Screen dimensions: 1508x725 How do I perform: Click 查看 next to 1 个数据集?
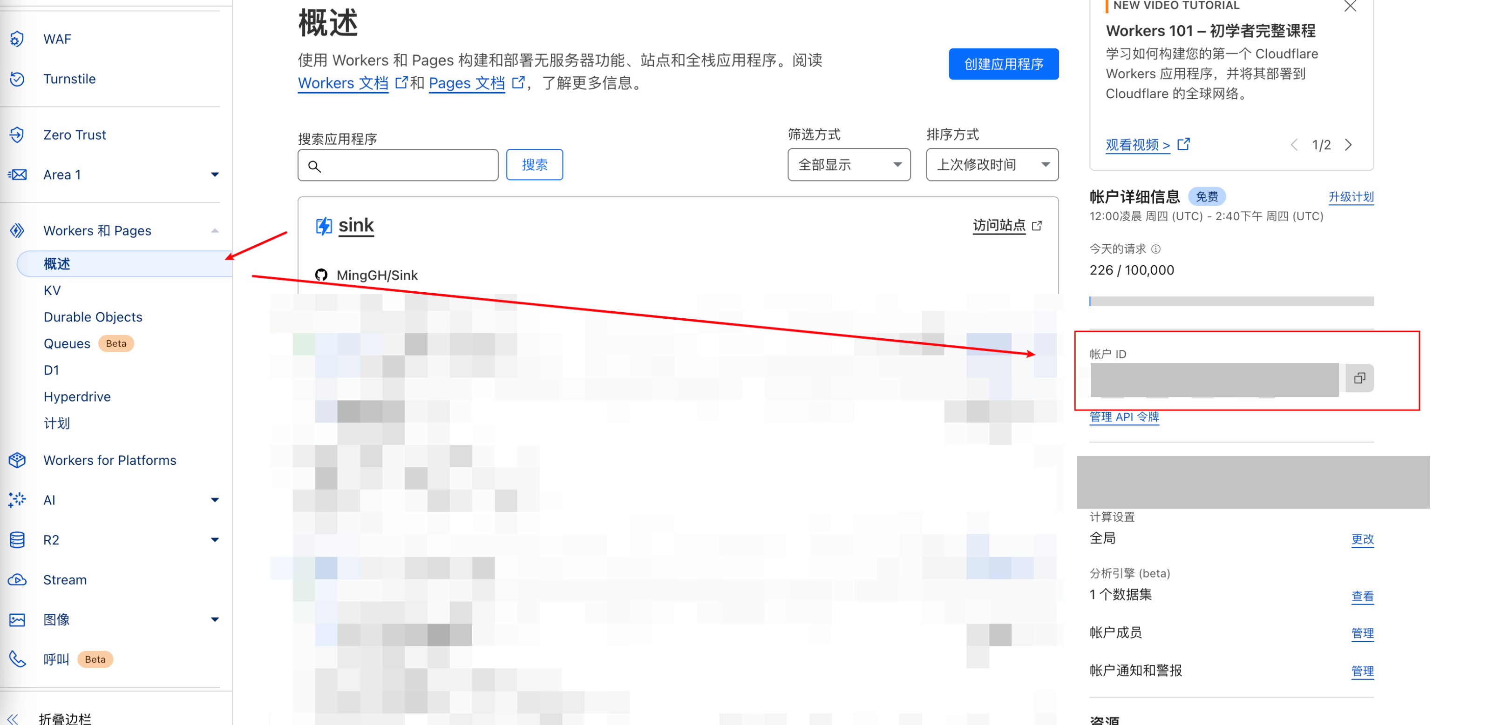(x=1362, y=596)
